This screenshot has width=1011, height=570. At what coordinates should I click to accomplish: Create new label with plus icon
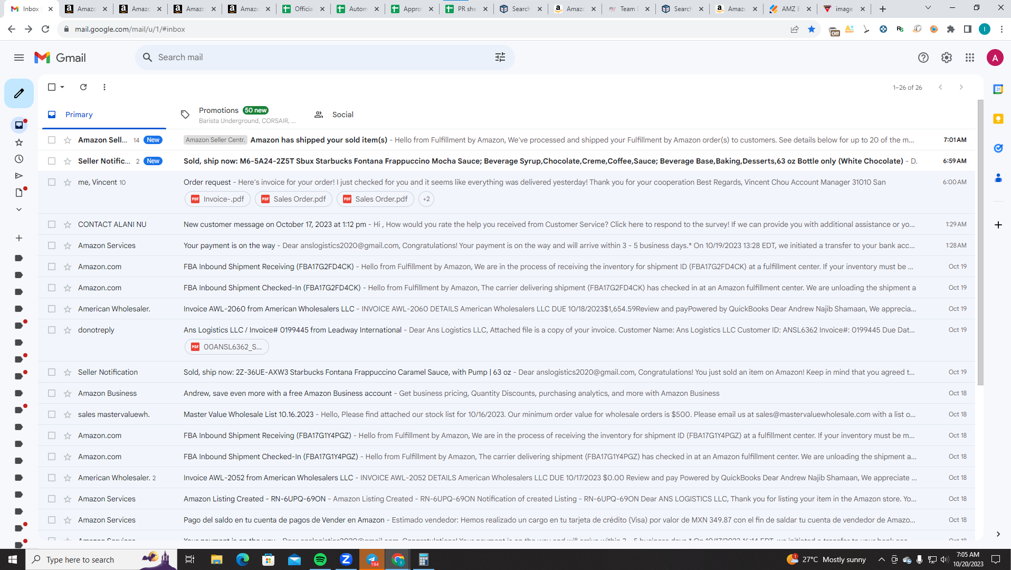click(19, 238)
